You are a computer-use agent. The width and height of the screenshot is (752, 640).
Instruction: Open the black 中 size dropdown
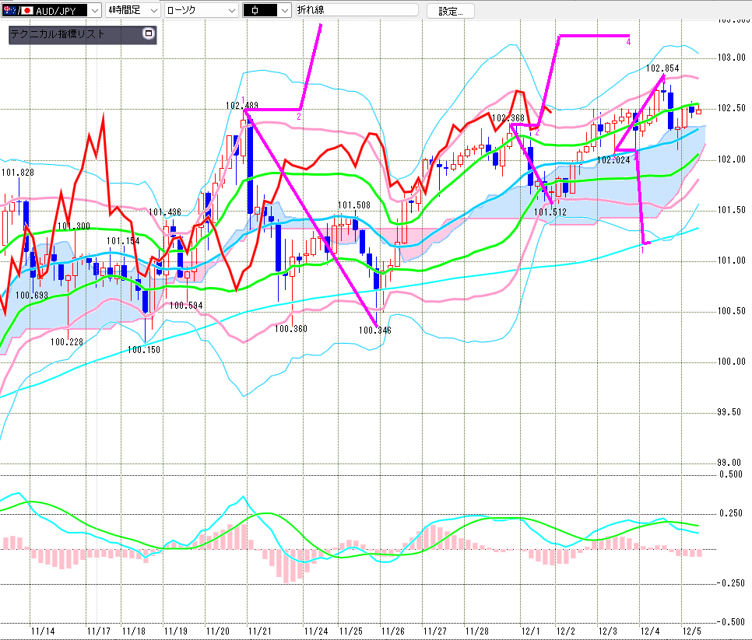(284, 11)
